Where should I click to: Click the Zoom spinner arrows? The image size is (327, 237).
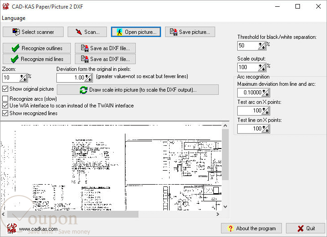coord(23,78)
